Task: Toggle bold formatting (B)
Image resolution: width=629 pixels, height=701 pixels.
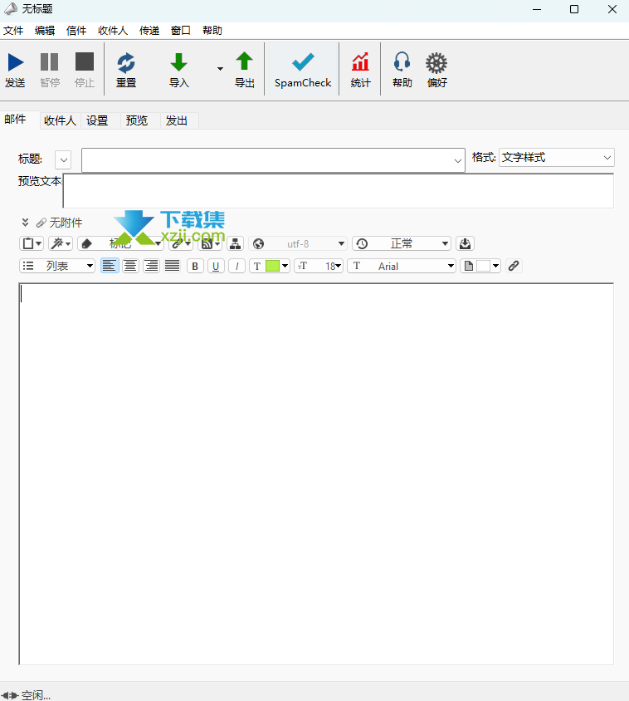Action: (x=195, y=266)
